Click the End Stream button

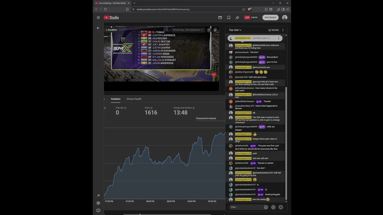[x=270, y=18]
